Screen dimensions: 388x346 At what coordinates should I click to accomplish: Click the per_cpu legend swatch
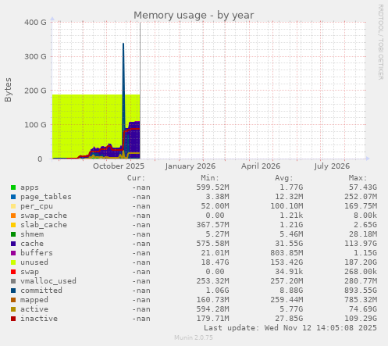point(13,206)
